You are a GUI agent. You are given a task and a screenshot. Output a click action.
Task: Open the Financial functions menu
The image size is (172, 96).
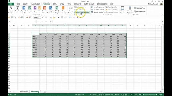(x=30, y=10)
